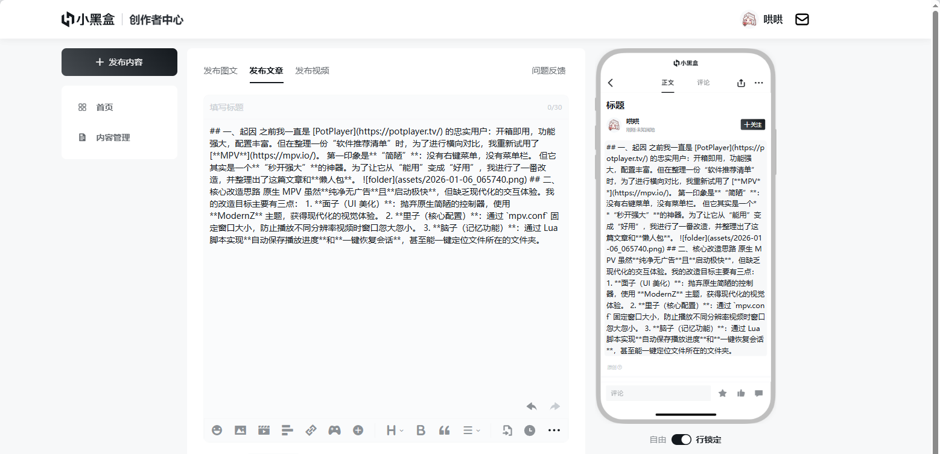Open the emoji picker in editor toolbar
940x454 pixels.
(217, 430)
